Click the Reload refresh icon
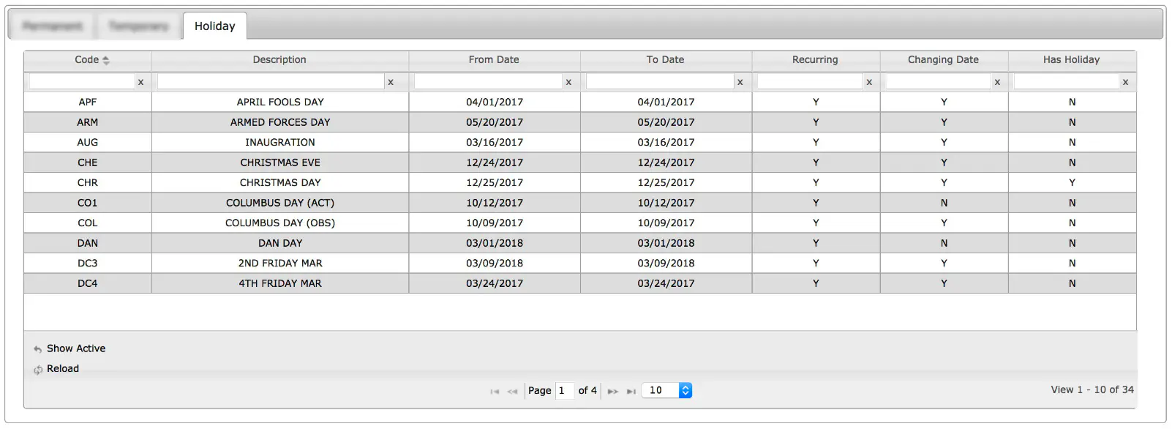The height and width of the screenshot is (429, 1172). tap(37, 370)
